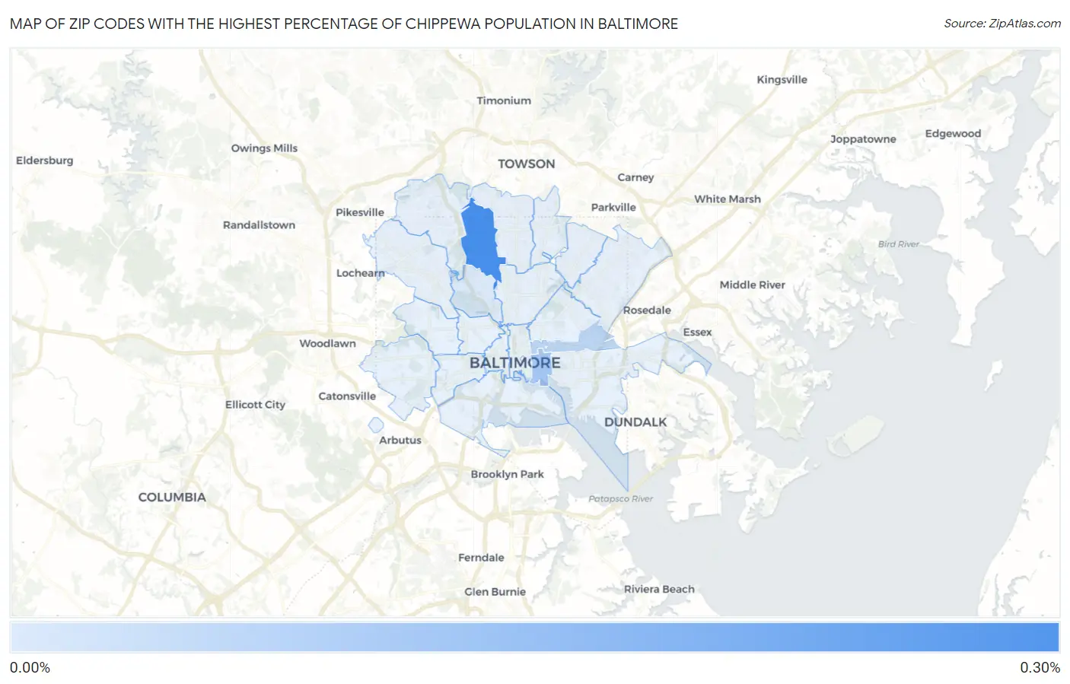Viewport: 1070px width, 684px height.
Task: Click the Owings Mills label
Action: click(264, 148)
